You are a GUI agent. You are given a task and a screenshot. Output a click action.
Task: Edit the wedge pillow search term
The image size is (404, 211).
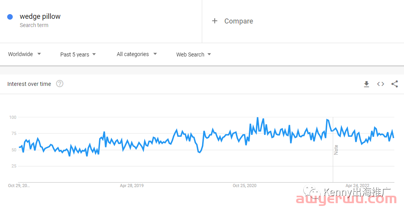click(x=40, y=16)
